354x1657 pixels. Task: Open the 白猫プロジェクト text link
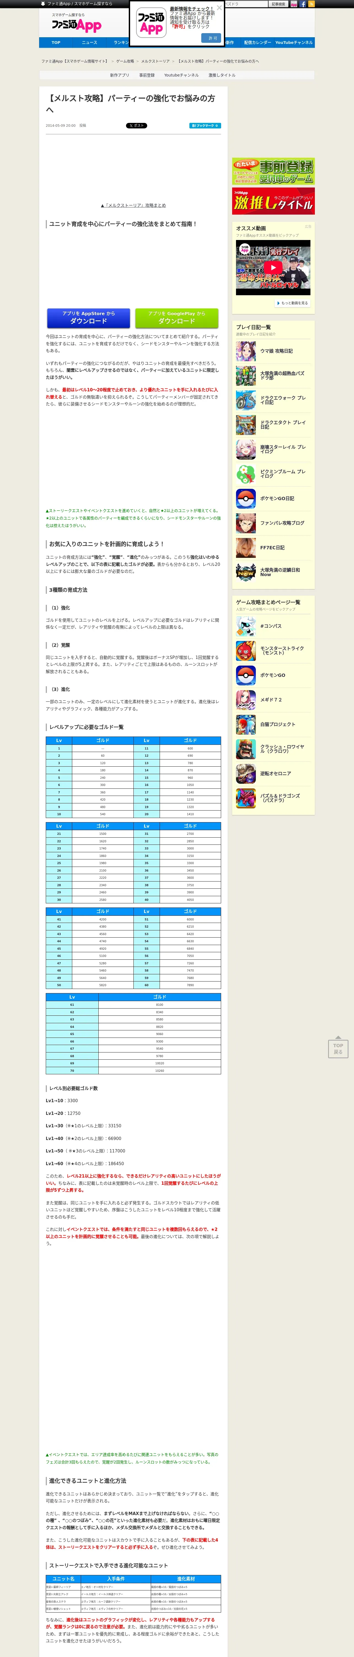click(278, 724)
